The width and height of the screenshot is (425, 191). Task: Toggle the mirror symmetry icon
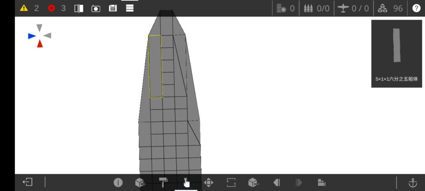(x=79, y=8)
